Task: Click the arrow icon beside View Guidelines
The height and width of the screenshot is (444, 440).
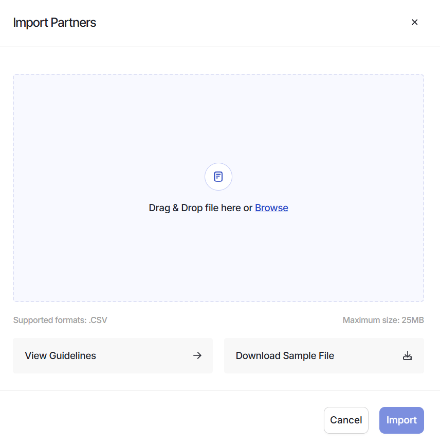Action: (197, 355)
